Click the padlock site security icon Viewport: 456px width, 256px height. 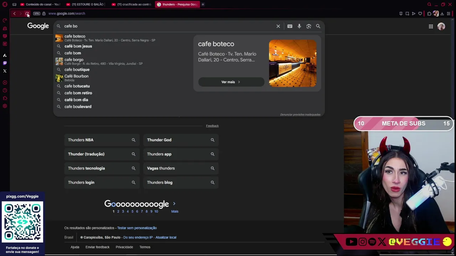click(44, 14)
